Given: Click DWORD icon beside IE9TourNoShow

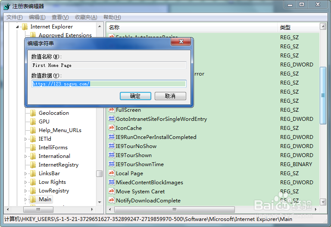Looking at the screenshot, I should click(112, 146).
